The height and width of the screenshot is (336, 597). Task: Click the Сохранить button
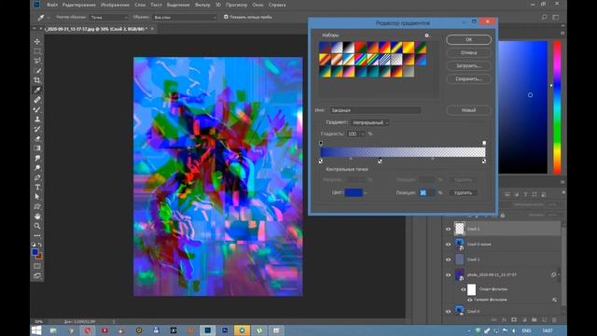click(468, 78)
